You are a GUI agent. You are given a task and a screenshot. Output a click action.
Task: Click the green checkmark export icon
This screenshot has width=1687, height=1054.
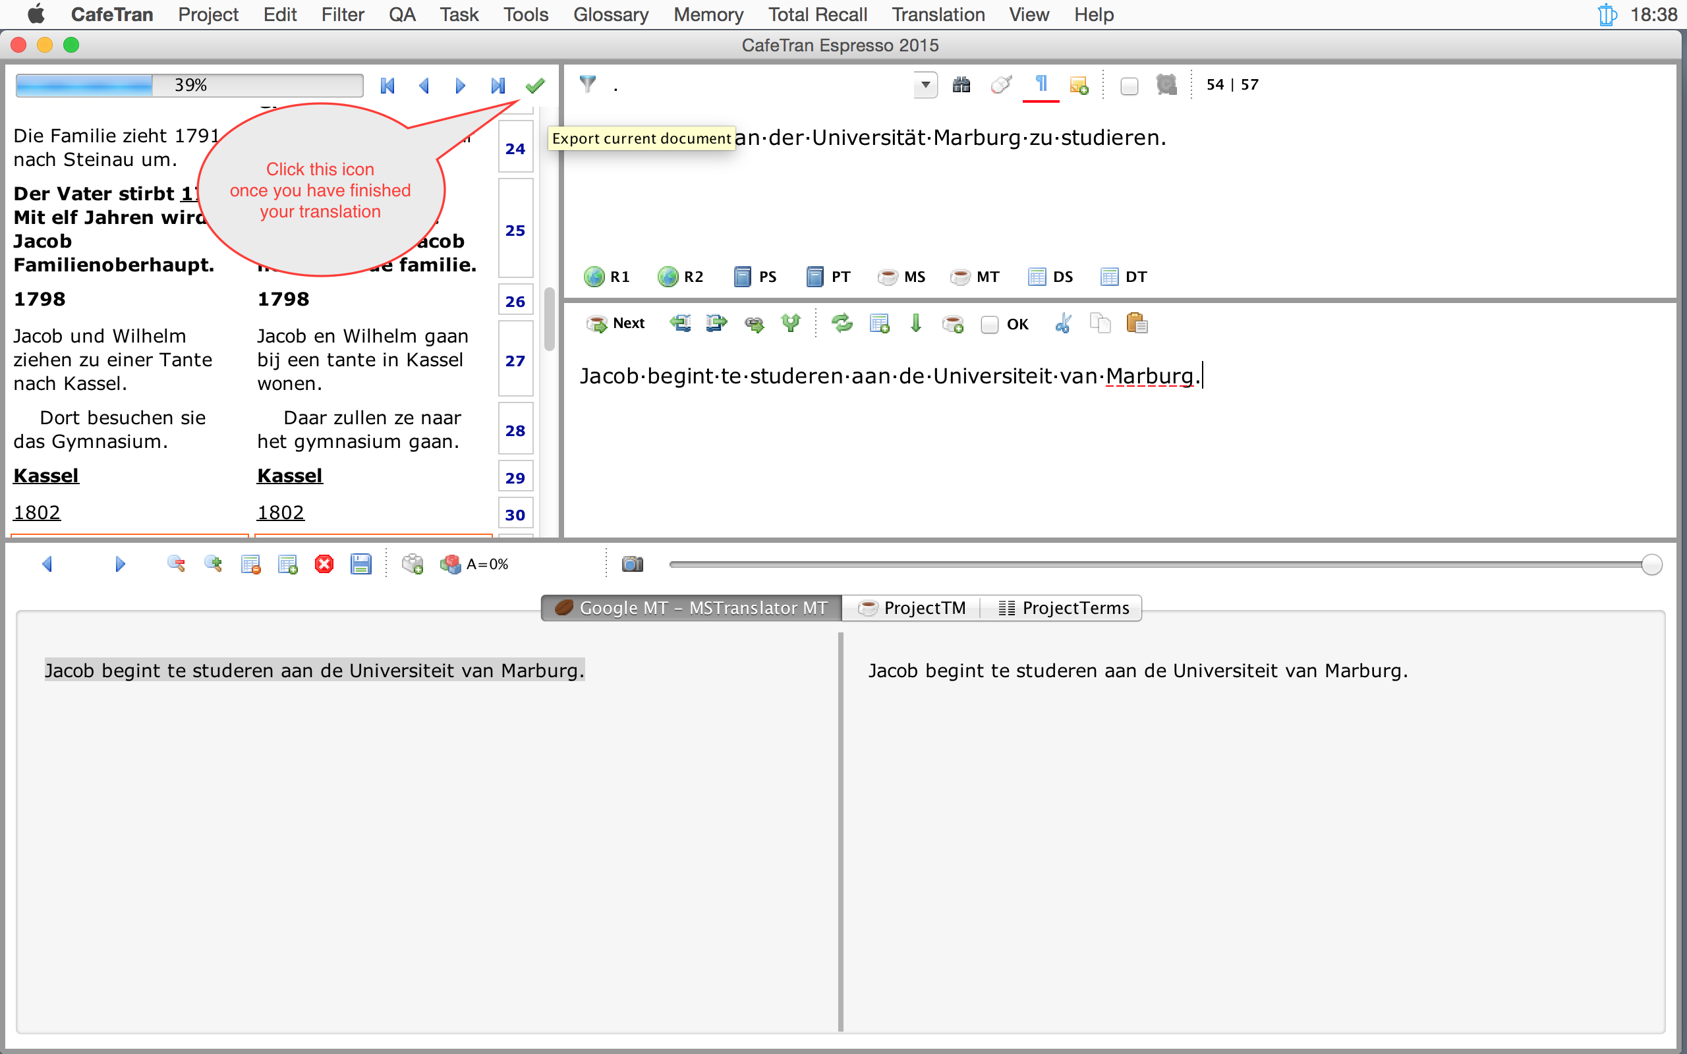coord(534,85)
